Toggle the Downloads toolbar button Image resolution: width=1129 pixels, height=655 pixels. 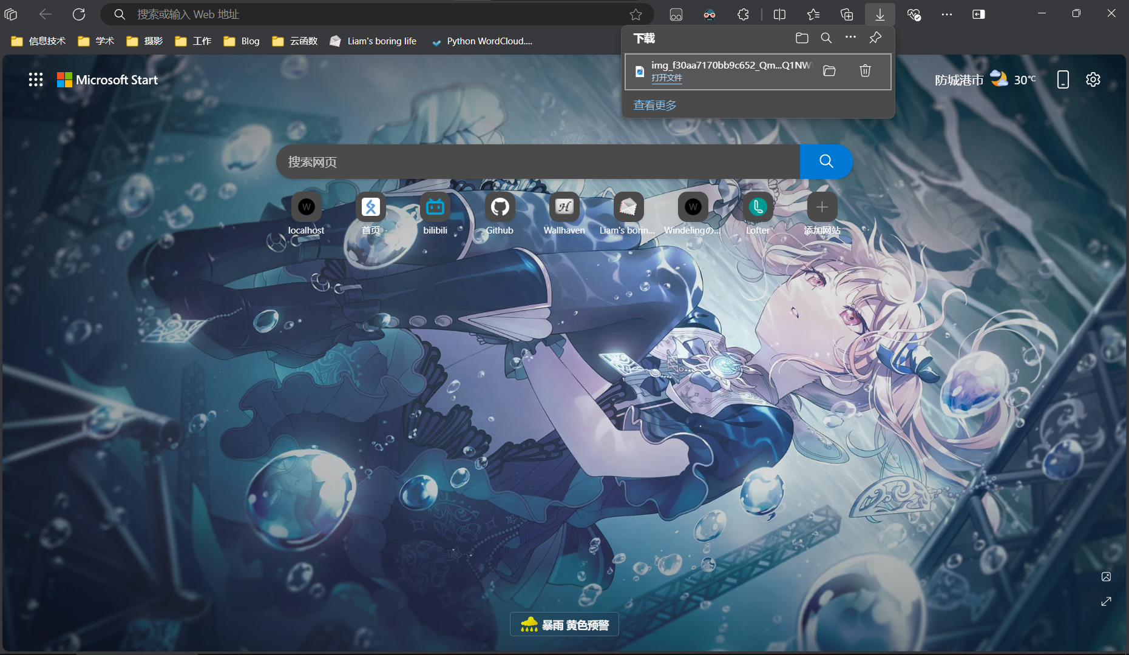[880, 14]
